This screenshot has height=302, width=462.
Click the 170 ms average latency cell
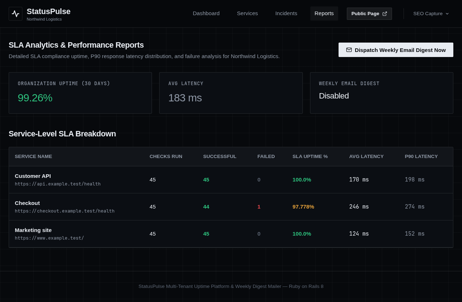coord(359,180)
